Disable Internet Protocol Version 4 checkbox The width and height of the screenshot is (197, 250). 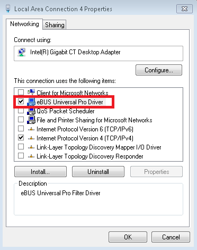[x=21, y=138]
